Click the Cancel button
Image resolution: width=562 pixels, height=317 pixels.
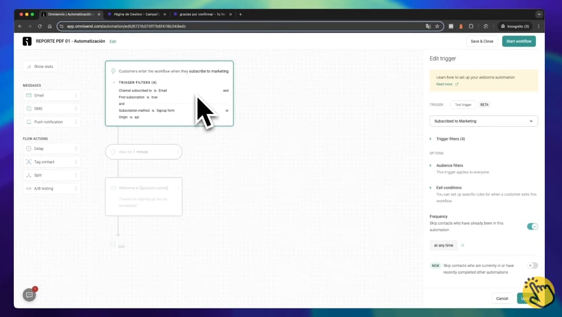coord(502,298)
